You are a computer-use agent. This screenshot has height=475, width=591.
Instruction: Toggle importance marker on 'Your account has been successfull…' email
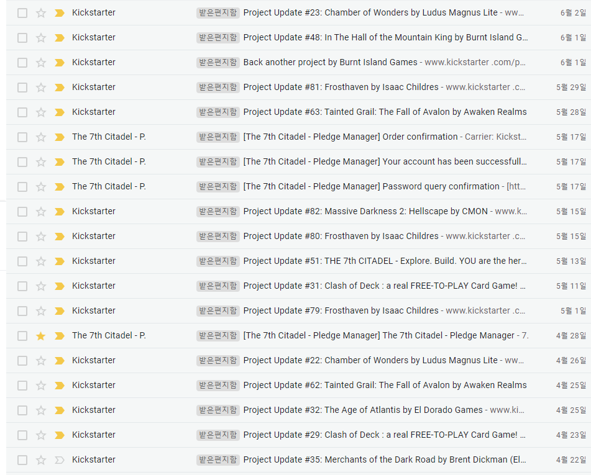pos(60,162)
